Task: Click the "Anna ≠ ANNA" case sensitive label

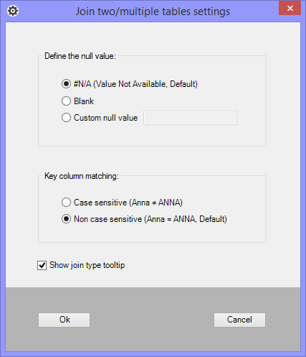Action: tap(156, 203)
